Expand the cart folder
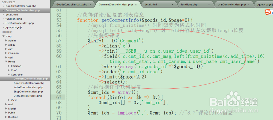Screen dimensions: 273x120 click(6, 49)
